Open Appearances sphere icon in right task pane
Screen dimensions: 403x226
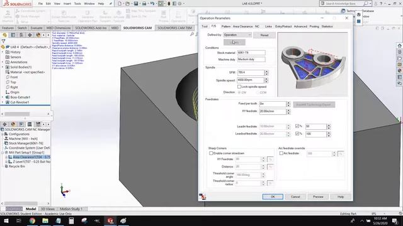tap(399, 71)
